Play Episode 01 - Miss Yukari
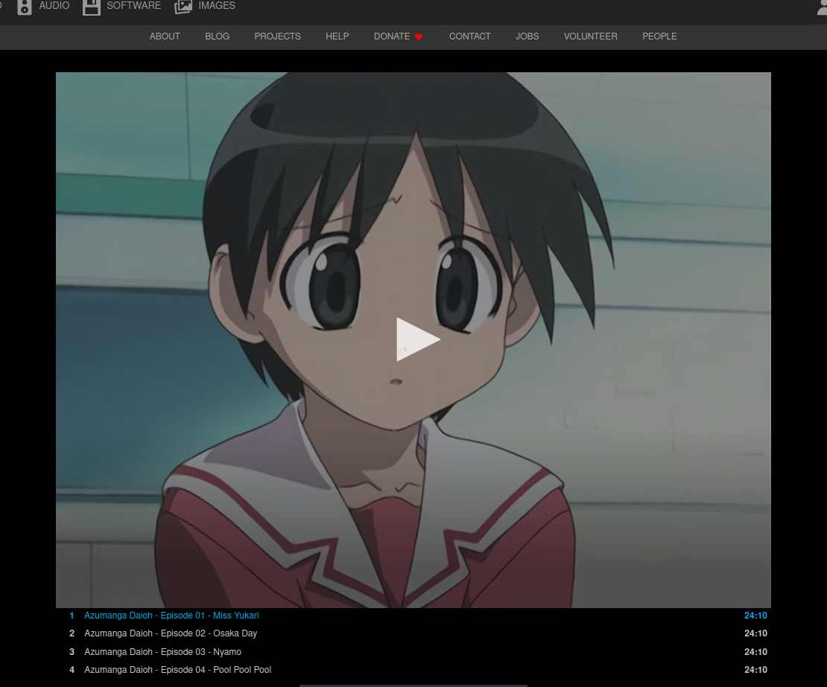 click(171, 616)
